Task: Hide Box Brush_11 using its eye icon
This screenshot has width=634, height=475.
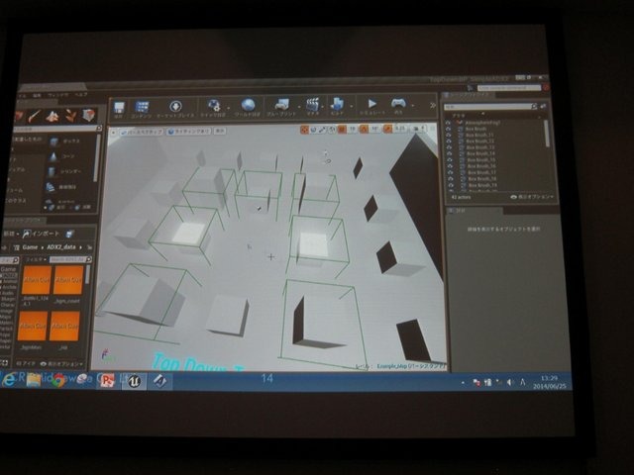Action: (448, 135)
